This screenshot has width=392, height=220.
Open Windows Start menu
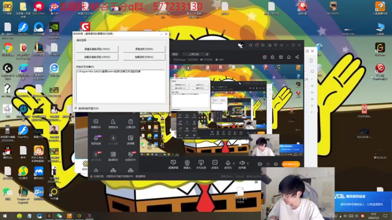pyautogui.click(x=4, y=216)
